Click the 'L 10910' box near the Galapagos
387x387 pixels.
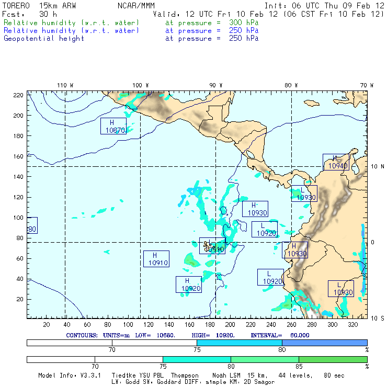(212, 246)
